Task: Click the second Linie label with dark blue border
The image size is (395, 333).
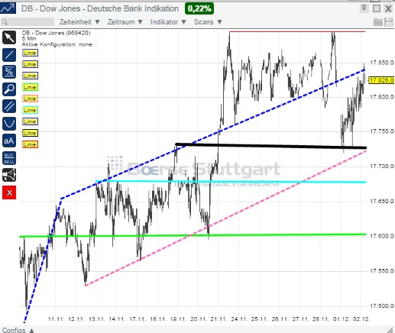Action: point(30,64)
